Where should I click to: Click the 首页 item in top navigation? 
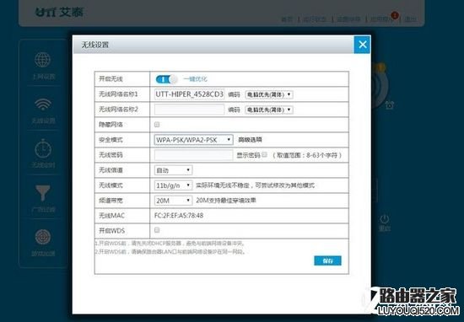[x=287, y=19]
